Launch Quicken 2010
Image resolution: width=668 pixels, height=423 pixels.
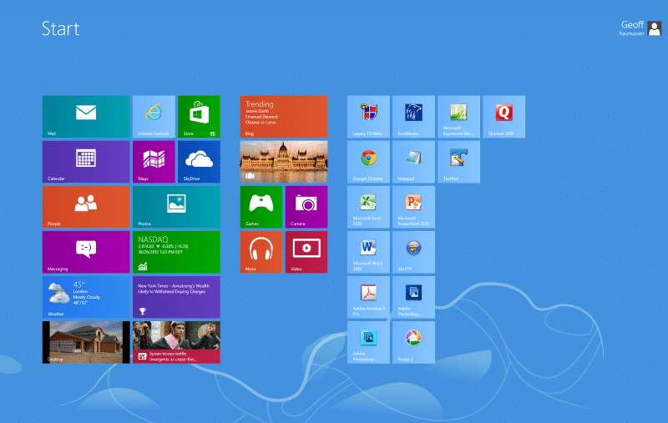pyautogui.click(x=504, y=117)
